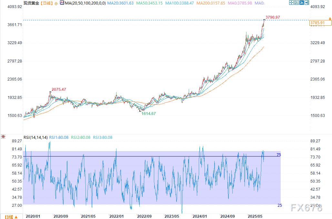The image size is (332, 219).
Task: Click the MA indicator chart icon
Action: pyautogui.click(x=62, y=3)
